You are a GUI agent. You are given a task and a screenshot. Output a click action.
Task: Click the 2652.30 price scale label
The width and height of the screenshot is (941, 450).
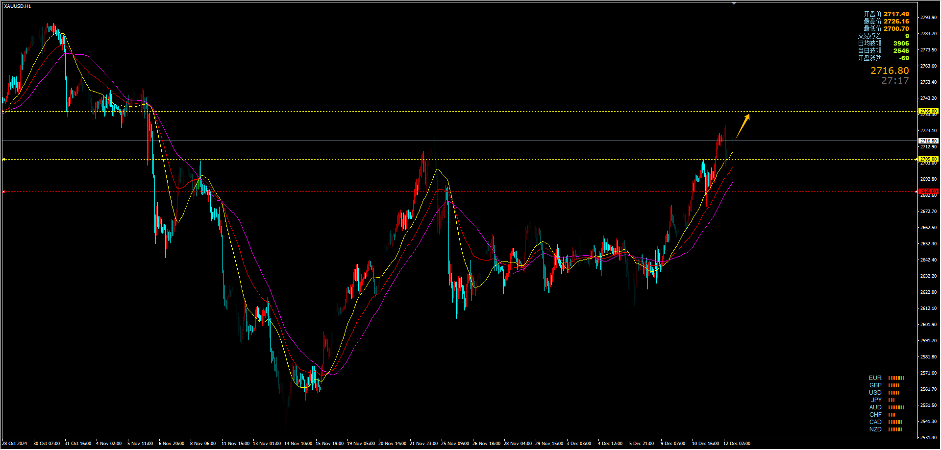928,244
